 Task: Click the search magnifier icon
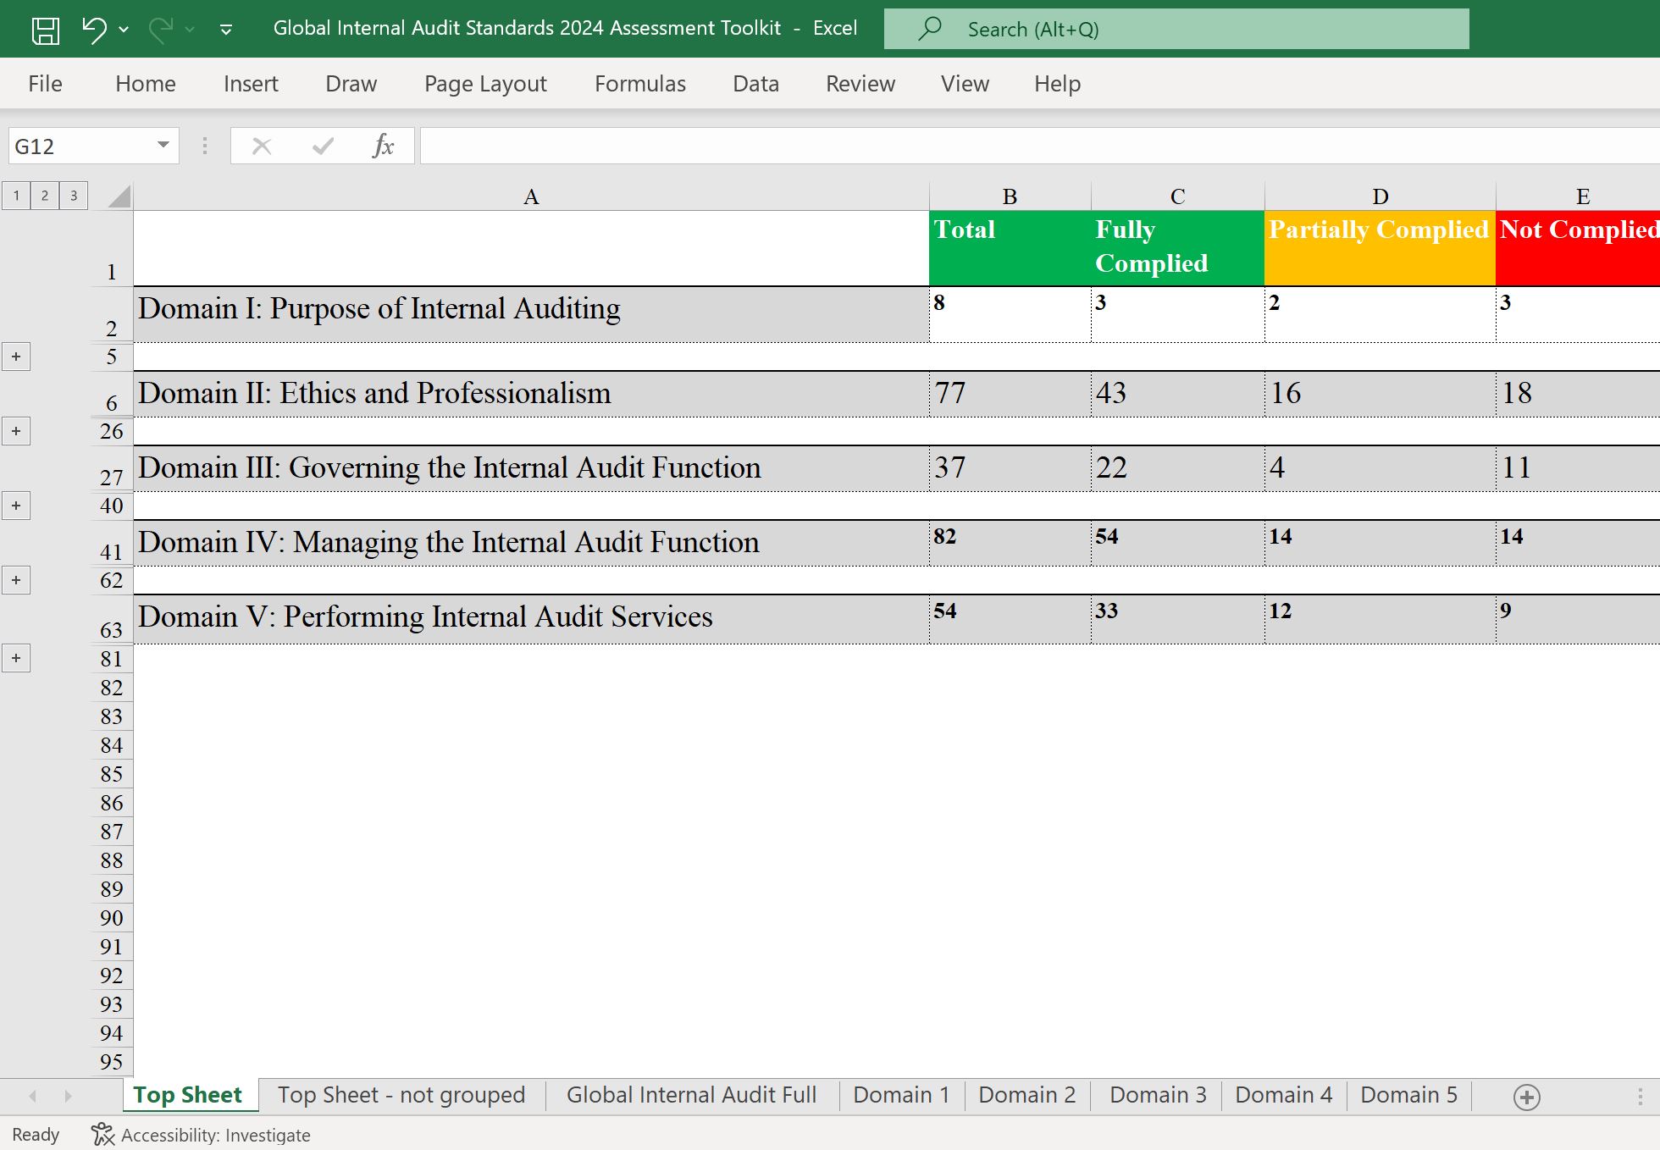point(930,29)
